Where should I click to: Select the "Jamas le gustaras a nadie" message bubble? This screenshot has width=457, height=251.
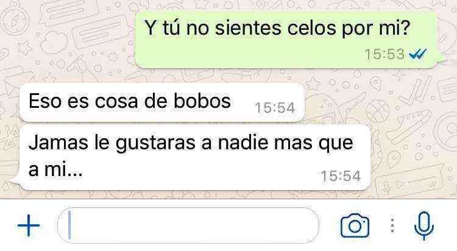tap(195, 157)
